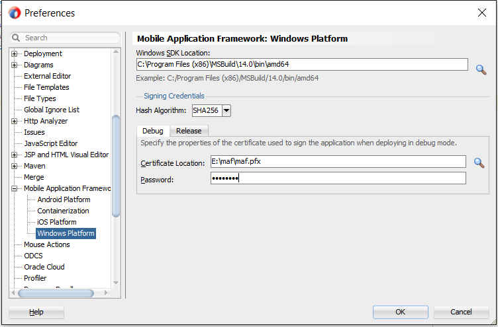This screenshot has width=498, height=327.
Task: Click the tree vertical scrollbar thumb
Action: tap(116, 166)
